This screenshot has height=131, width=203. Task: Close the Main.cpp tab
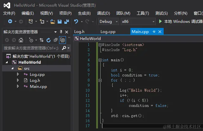pos(160,32)
